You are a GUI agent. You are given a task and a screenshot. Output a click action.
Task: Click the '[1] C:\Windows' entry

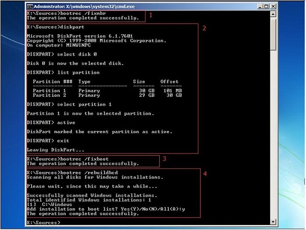coord(49,205)
